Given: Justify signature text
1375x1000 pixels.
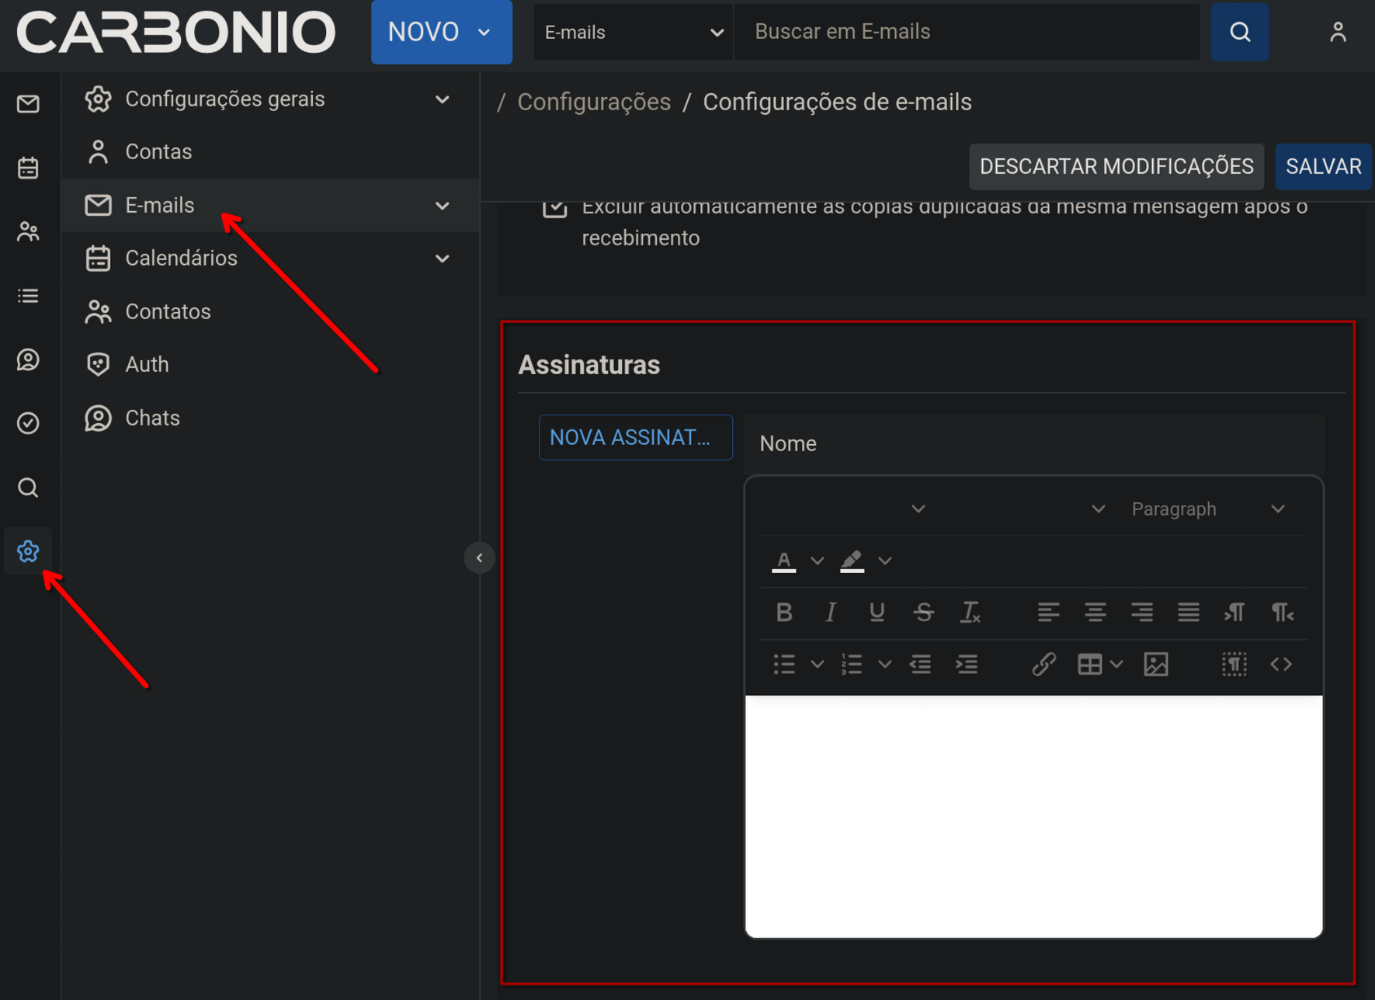Looking at the screenshot, I should pos(1188,613).
